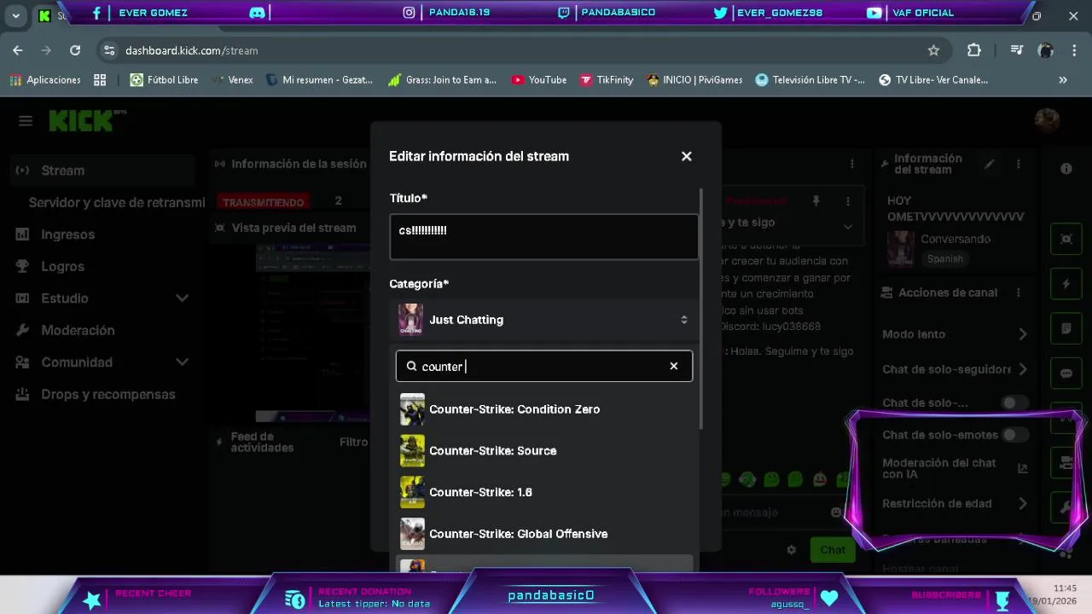
Task: Open options menu of pinned chat message
Action: point(848,201)
